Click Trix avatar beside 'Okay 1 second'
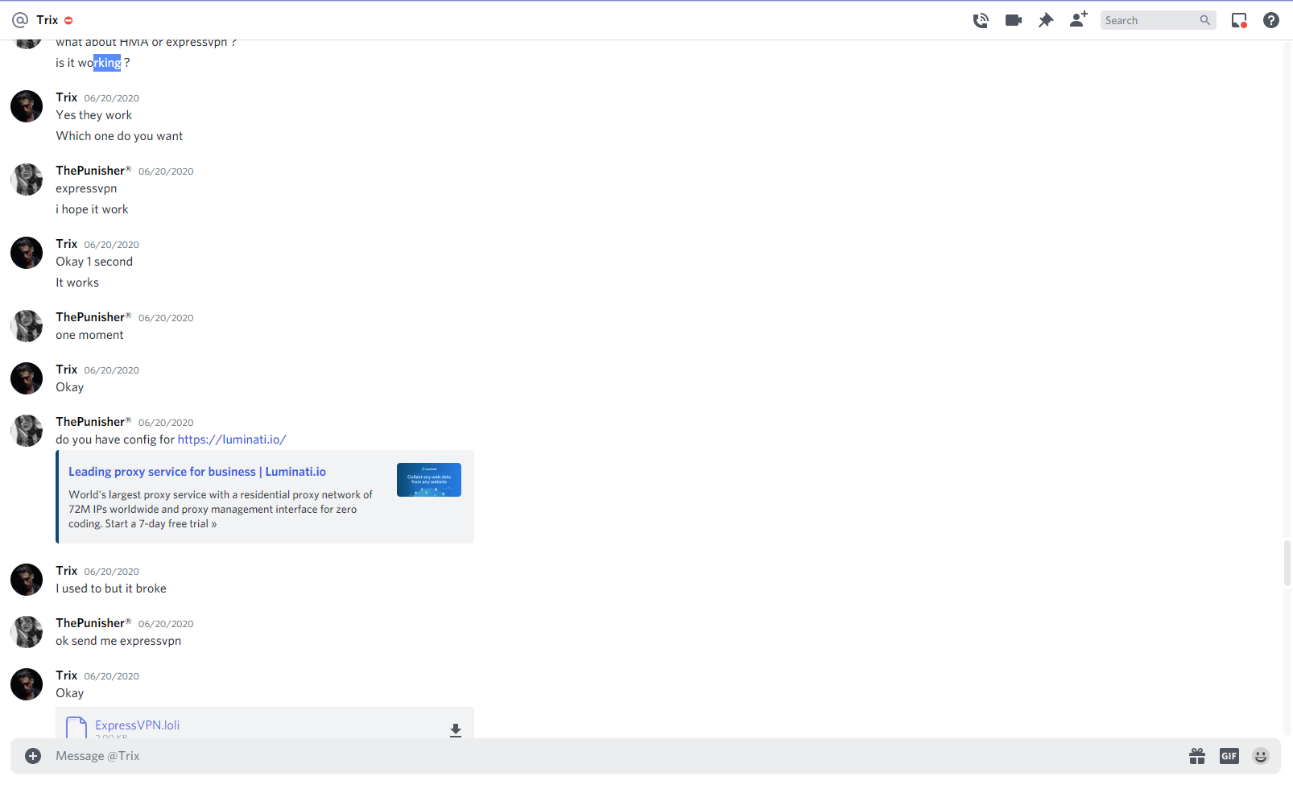This screenshot has height=793, width=1293. tap(27, 253)
